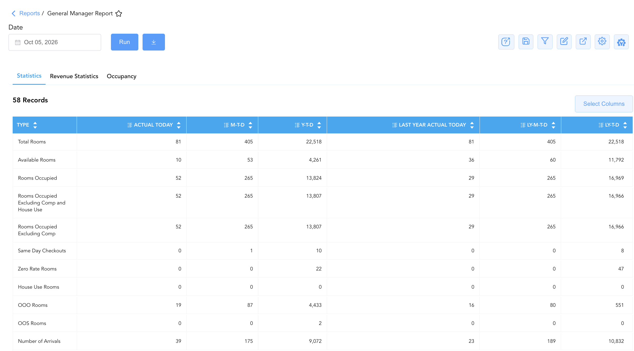The width and height of the screenshot is (634, 351).
Task: Click the calendar icon in date field
Action: pos(18,42)
